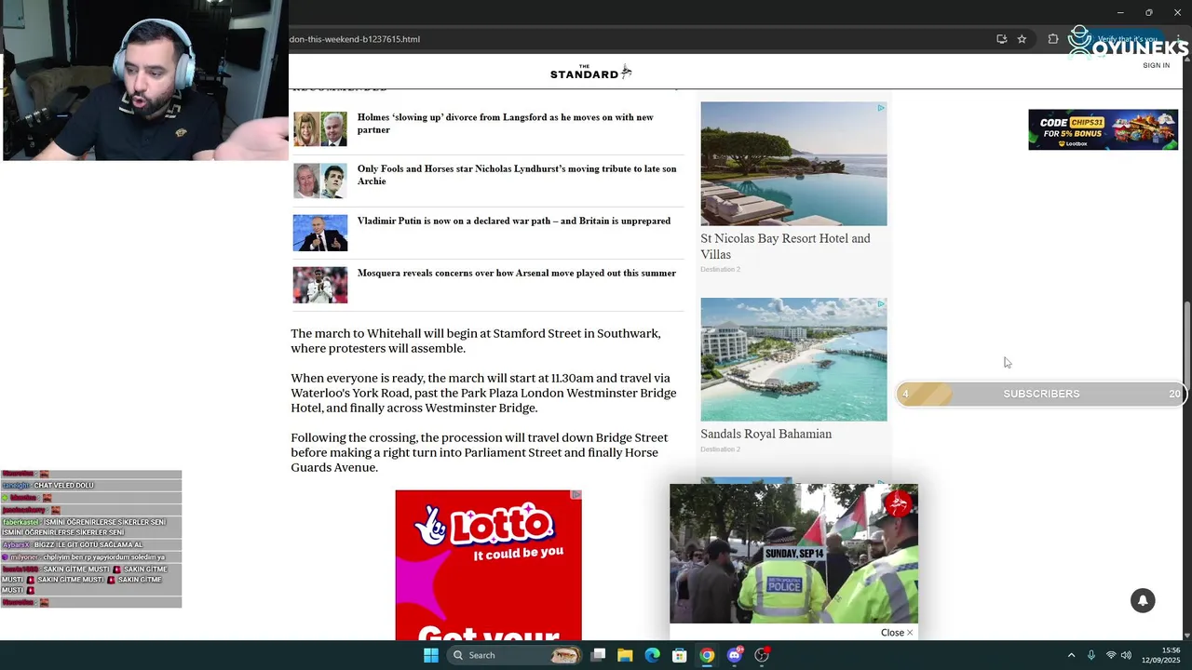Open Discord from the taskbar
The image size is (1192, 670).
coord(735,655)
